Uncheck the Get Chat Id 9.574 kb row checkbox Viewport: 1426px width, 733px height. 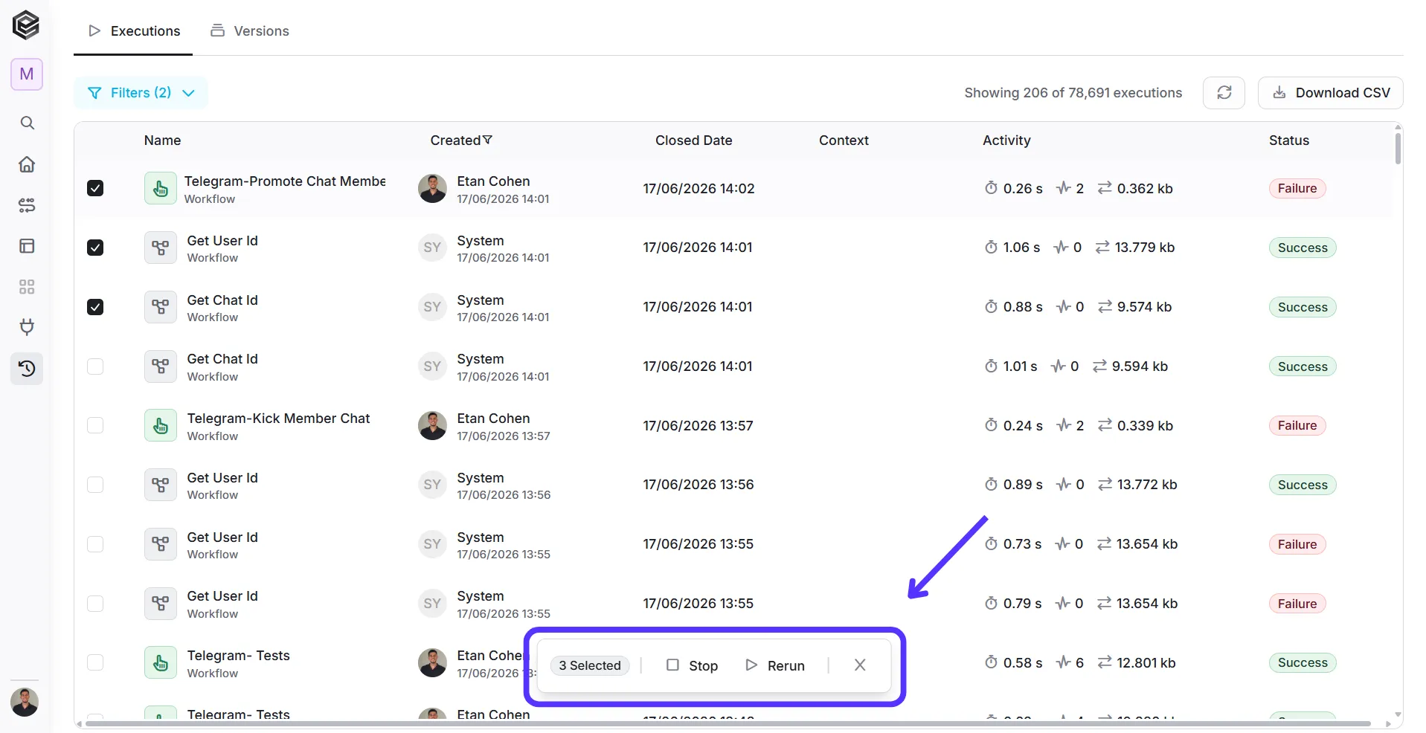tap(95, 307)
